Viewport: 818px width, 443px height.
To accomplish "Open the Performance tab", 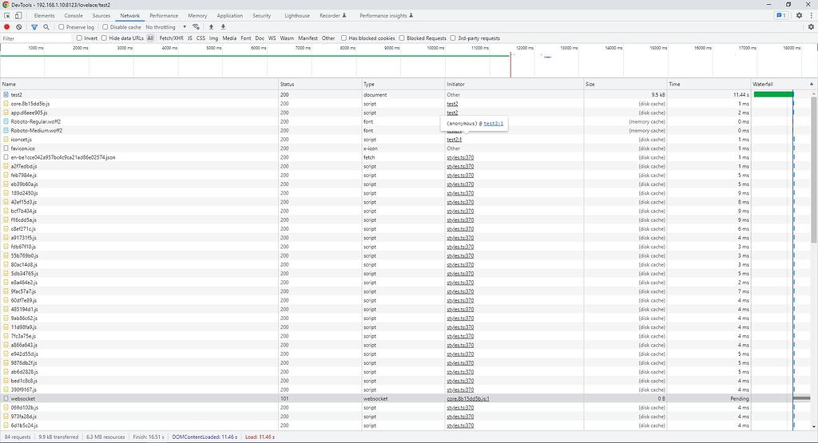I will (x=164, y=15).
